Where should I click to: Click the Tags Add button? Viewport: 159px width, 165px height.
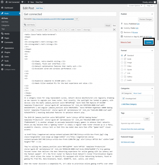pyautogui.click(x=147, y=119)
